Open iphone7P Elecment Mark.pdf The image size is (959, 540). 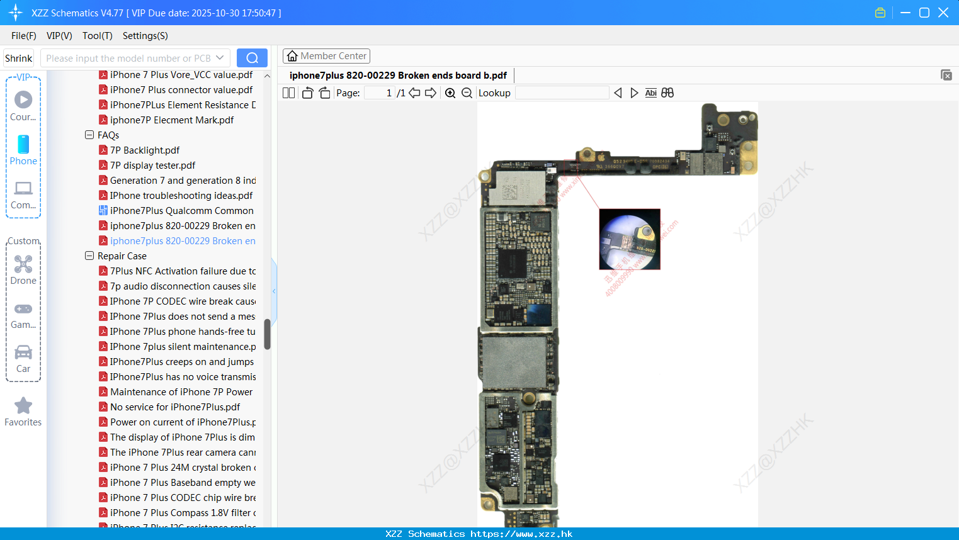click(171, 120)
